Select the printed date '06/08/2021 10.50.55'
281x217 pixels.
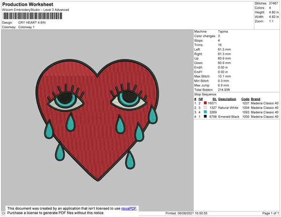tap(192, 213)
